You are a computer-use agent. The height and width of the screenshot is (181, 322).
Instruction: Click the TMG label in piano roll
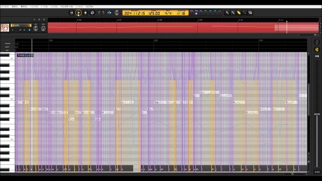point(21,55)
